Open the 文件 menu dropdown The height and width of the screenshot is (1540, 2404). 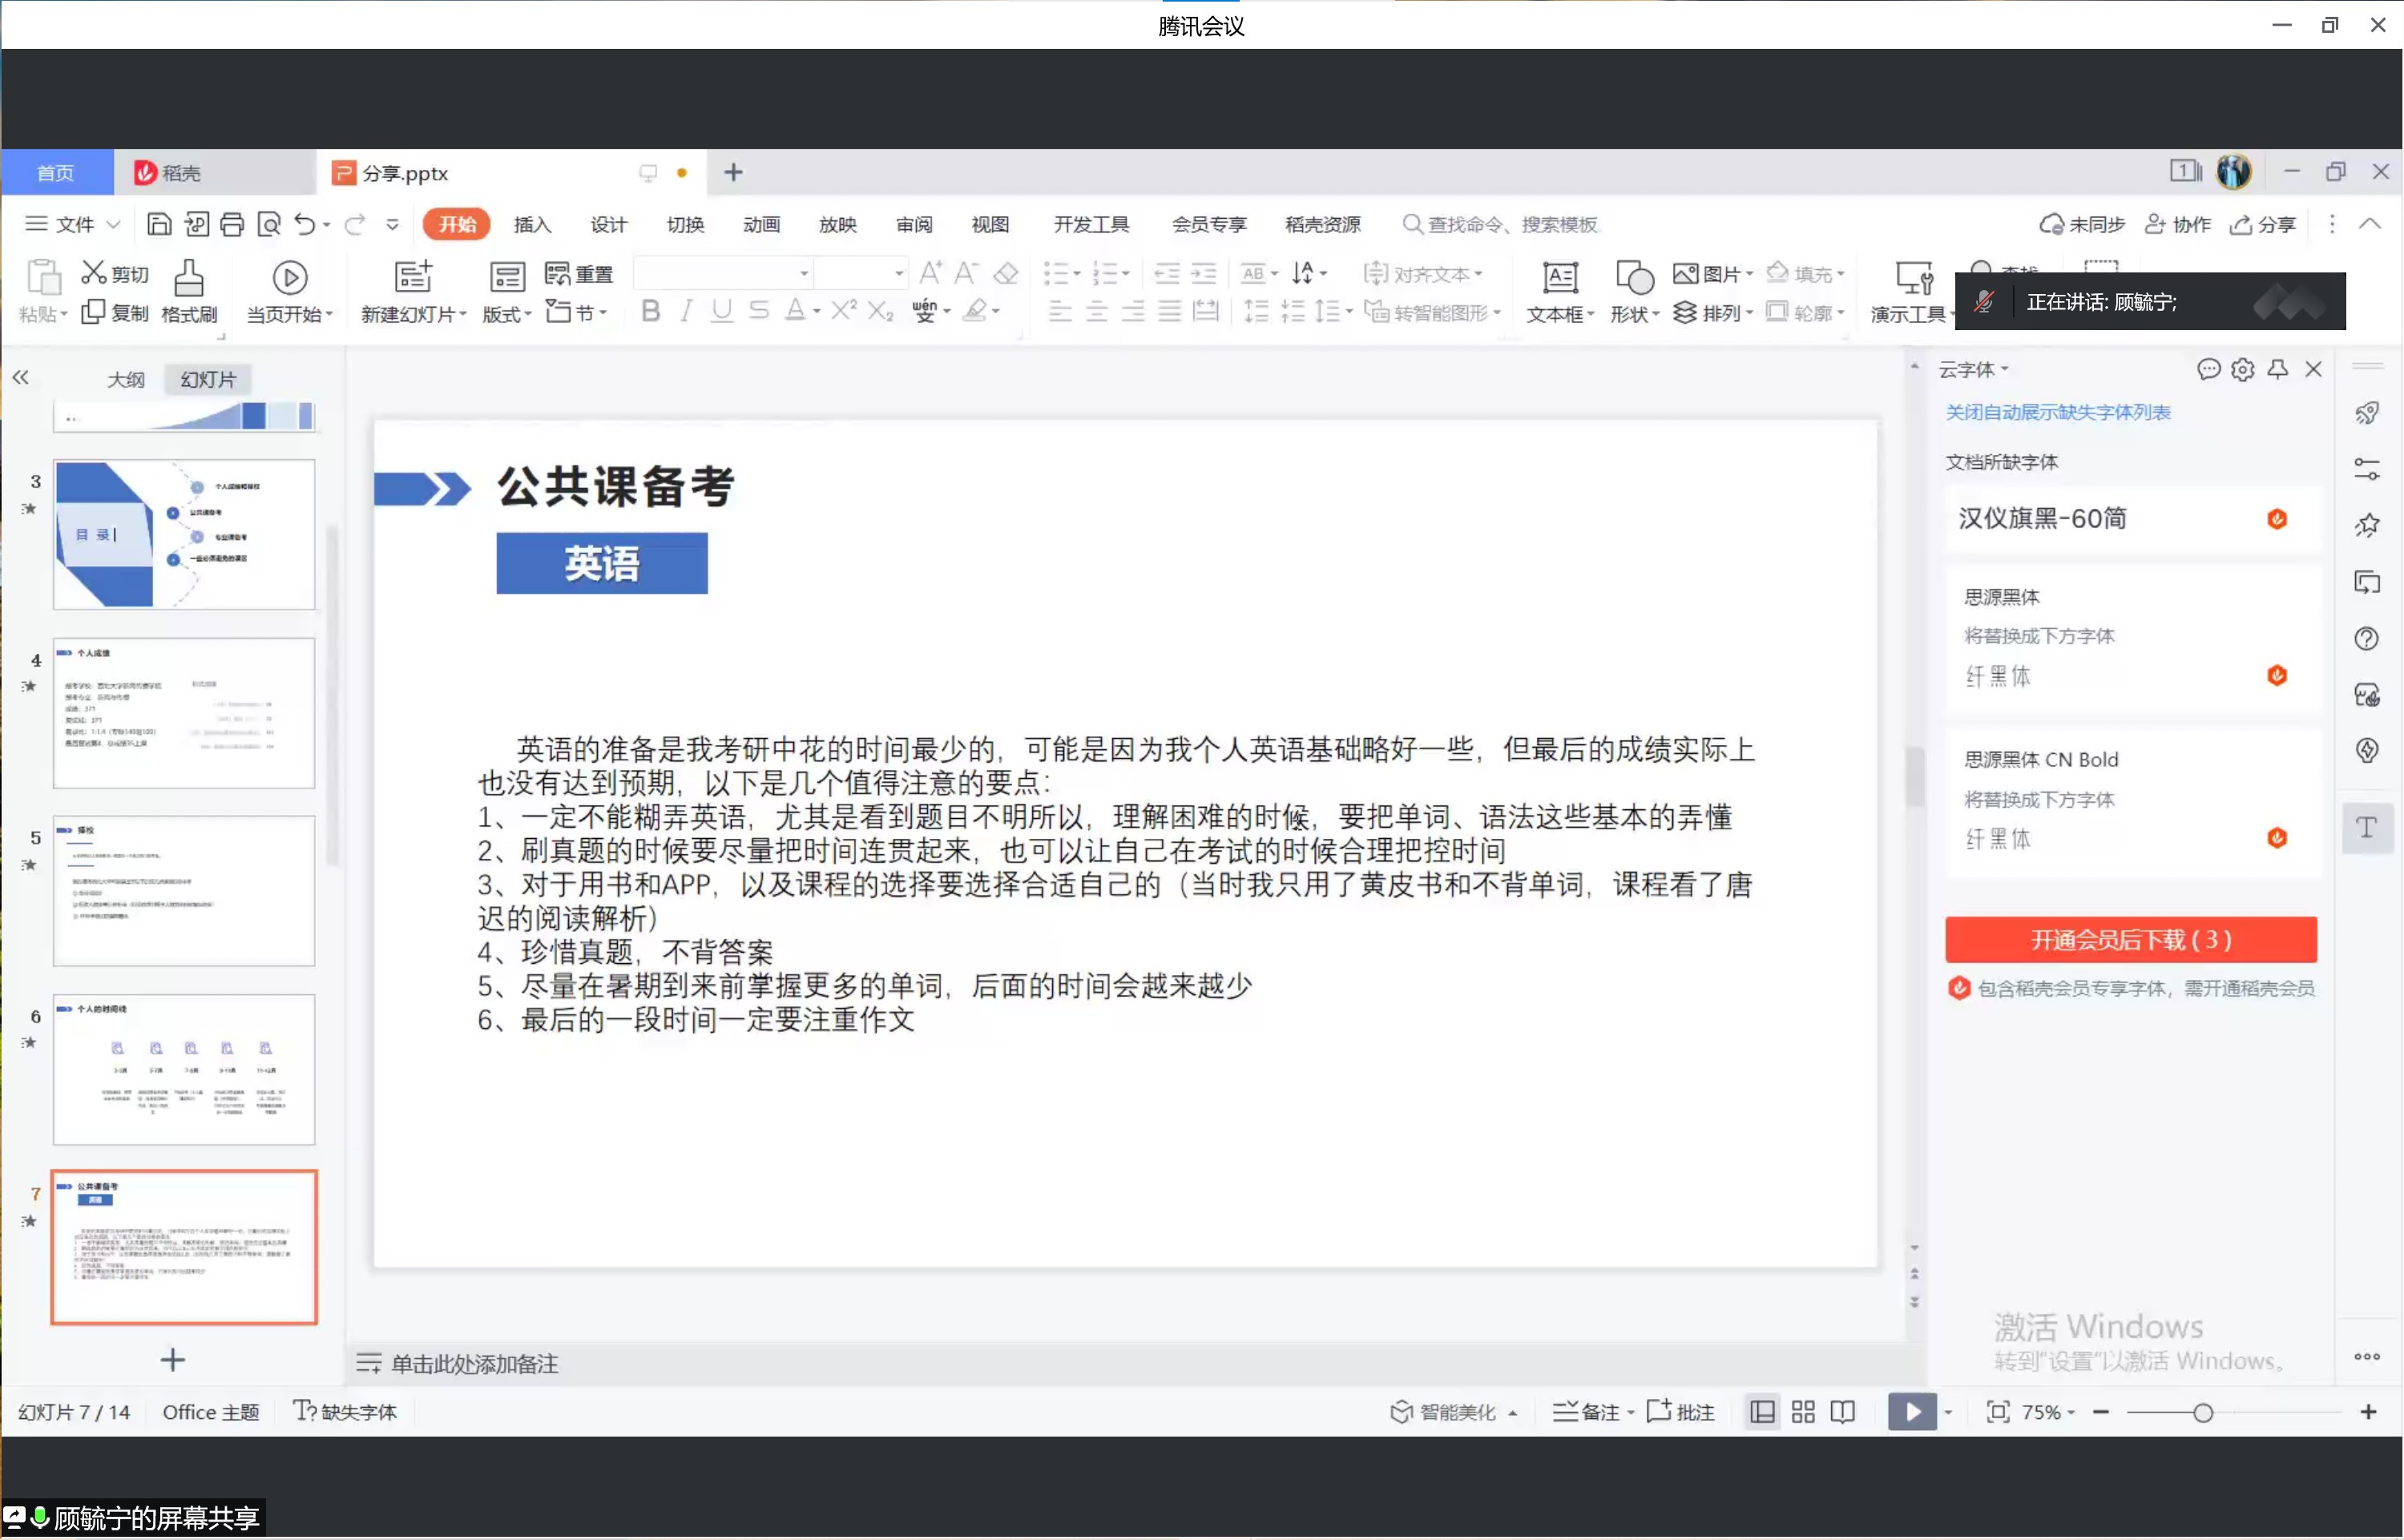coord(72,224)
